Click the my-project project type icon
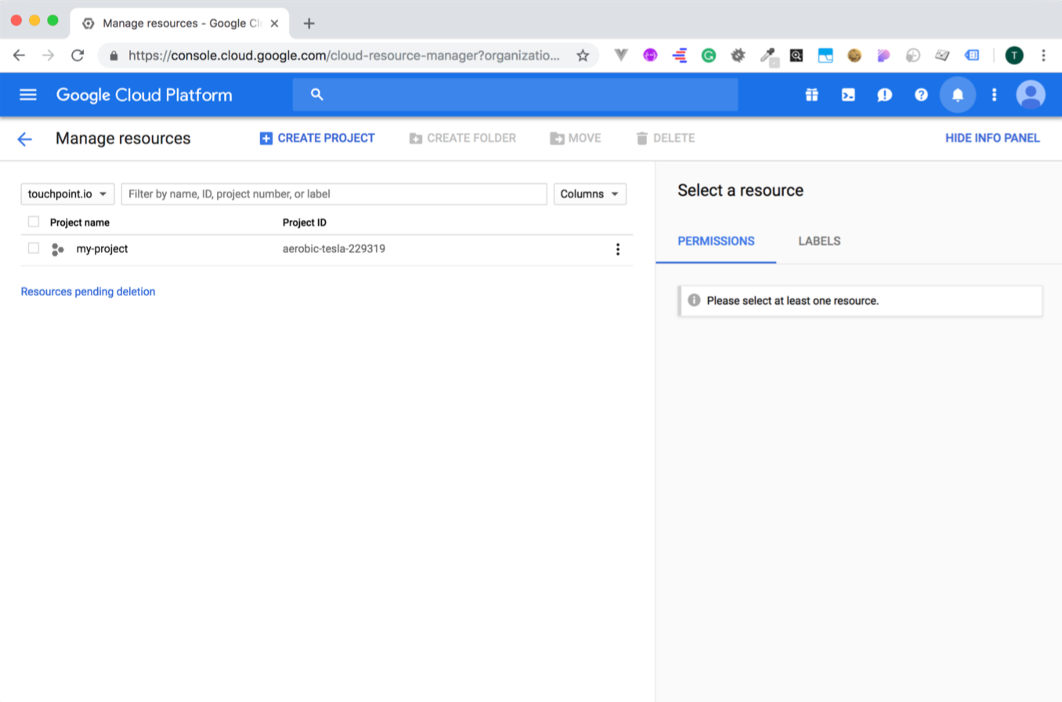Viewport: 1062px width, 702px height. (x=57, y=249)
